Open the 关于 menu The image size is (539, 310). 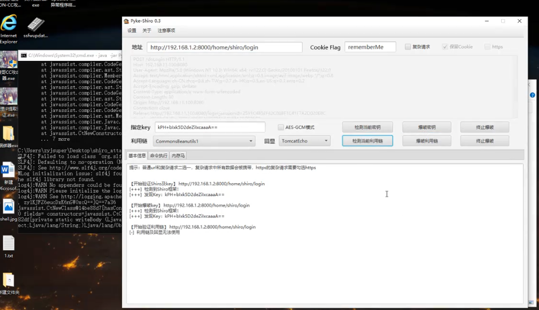point(147,30)
